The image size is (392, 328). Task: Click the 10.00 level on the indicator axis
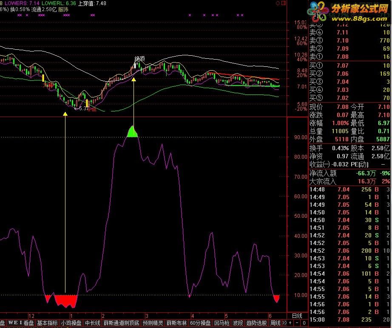click(x=301, y=295)
